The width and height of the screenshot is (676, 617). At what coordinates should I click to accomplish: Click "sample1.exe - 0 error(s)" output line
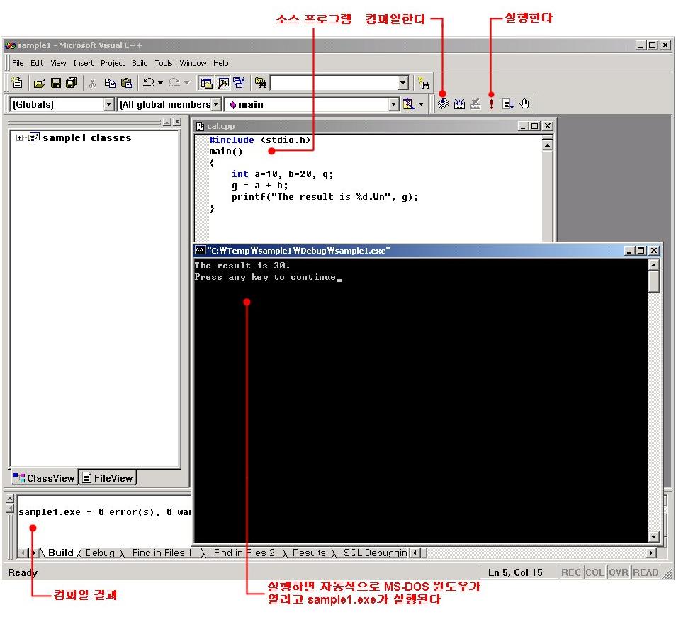click(104, 512)
